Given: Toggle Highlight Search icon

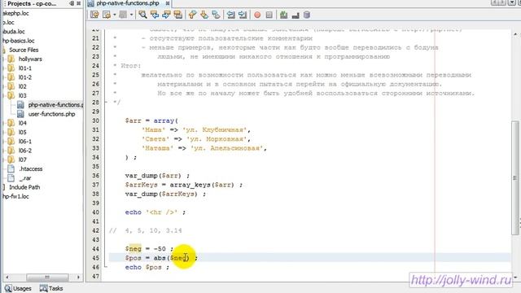Looking at the screenshot, I should click(x=178, y=15).
